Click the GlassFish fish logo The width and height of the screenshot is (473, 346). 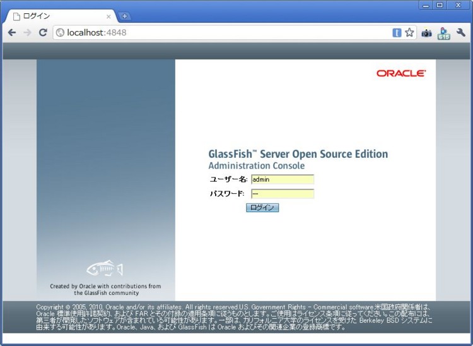click(x=105, y=268)
